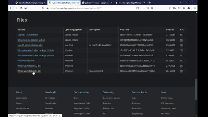Open the About footer heading

click(x=19, y=92)
